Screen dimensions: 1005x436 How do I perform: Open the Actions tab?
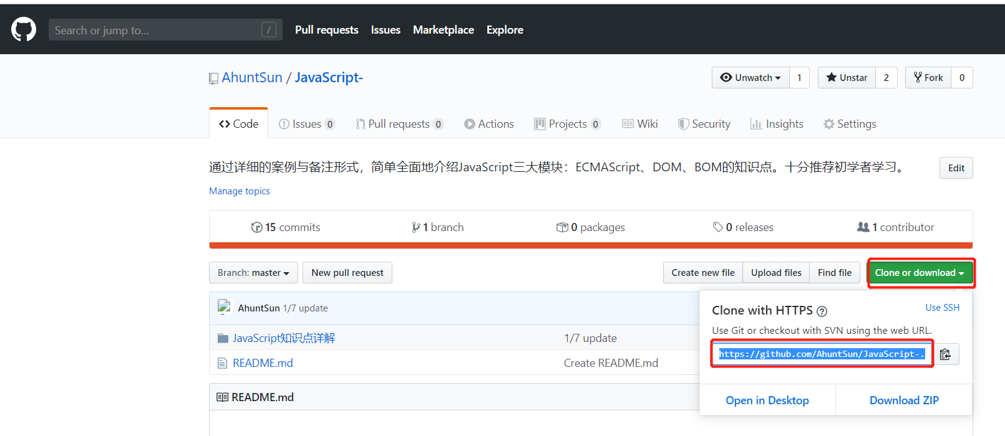(489, 124)
